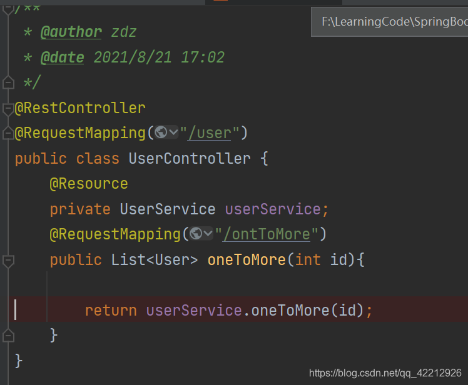Viewport: 468px width, 385px height.
Task: Click the fold marker on the class-level @RequestMapping line
Action: click(x=8, y=133)
